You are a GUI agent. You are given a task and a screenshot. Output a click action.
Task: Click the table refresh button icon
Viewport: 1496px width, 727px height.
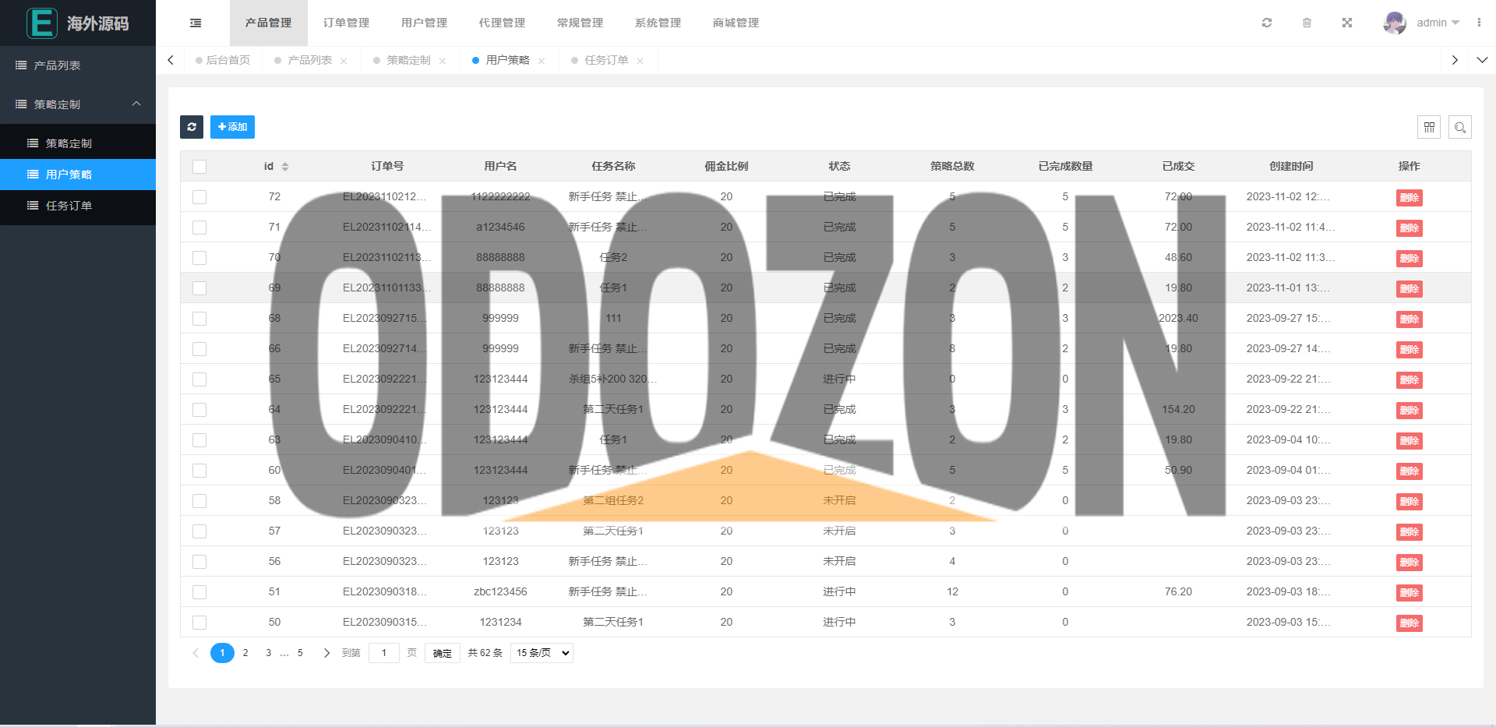pos(192,127)
